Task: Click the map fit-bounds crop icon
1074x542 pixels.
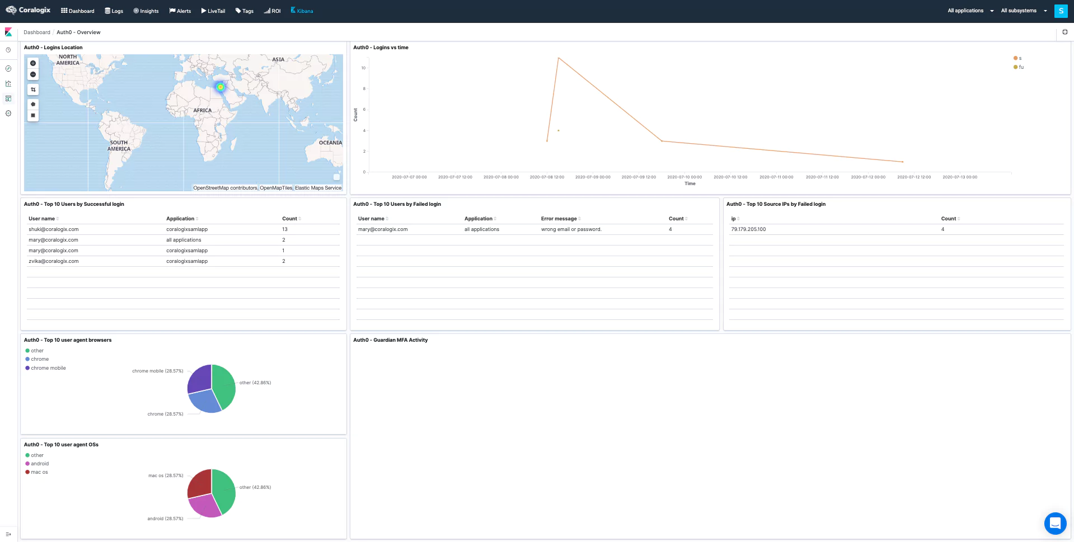Action: tap(33, 89)
